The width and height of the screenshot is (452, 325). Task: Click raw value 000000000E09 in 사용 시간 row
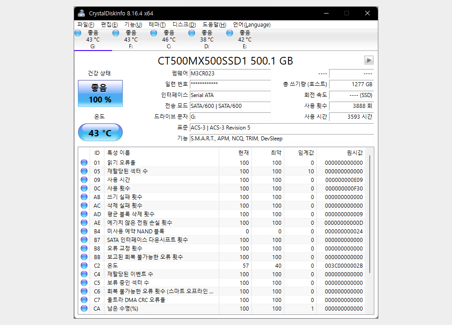pyautogui.click(x=344, y=180)
